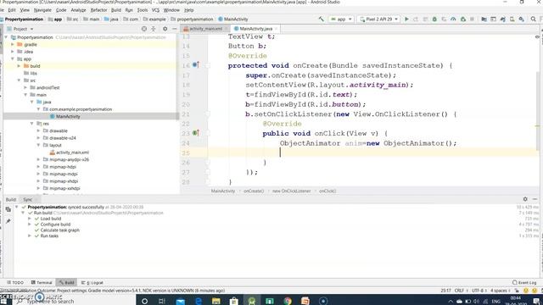Click locate target icon in Project panel

click(x=144, y=29)
